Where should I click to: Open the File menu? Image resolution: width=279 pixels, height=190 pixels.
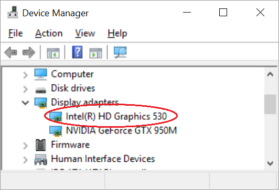coord(16,33)
